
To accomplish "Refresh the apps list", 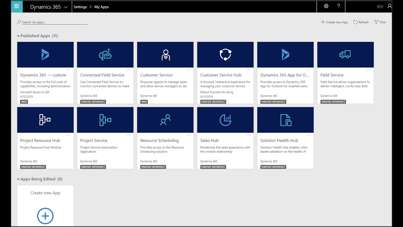I will pyautogui.click(x=361, y=22).
